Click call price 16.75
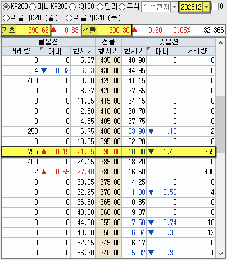The height and width of the screenshot is (260, 227). coord(85,132)
